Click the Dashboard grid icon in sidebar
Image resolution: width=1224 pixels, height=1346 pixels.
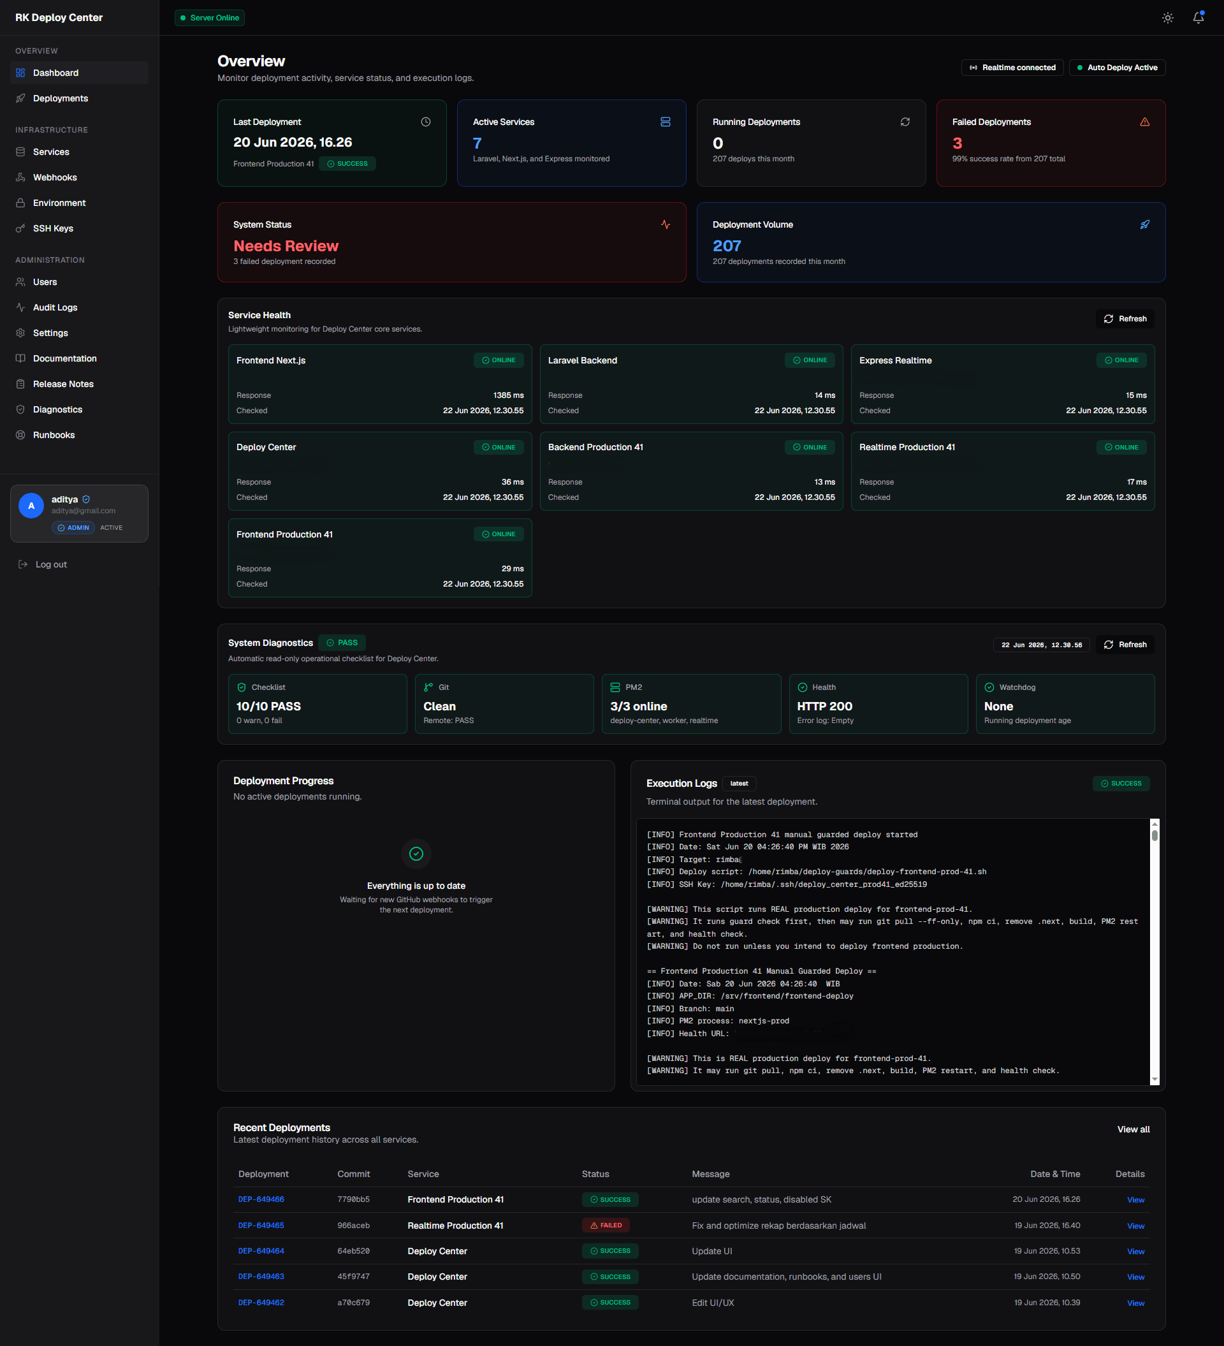[x=20, y=73]
